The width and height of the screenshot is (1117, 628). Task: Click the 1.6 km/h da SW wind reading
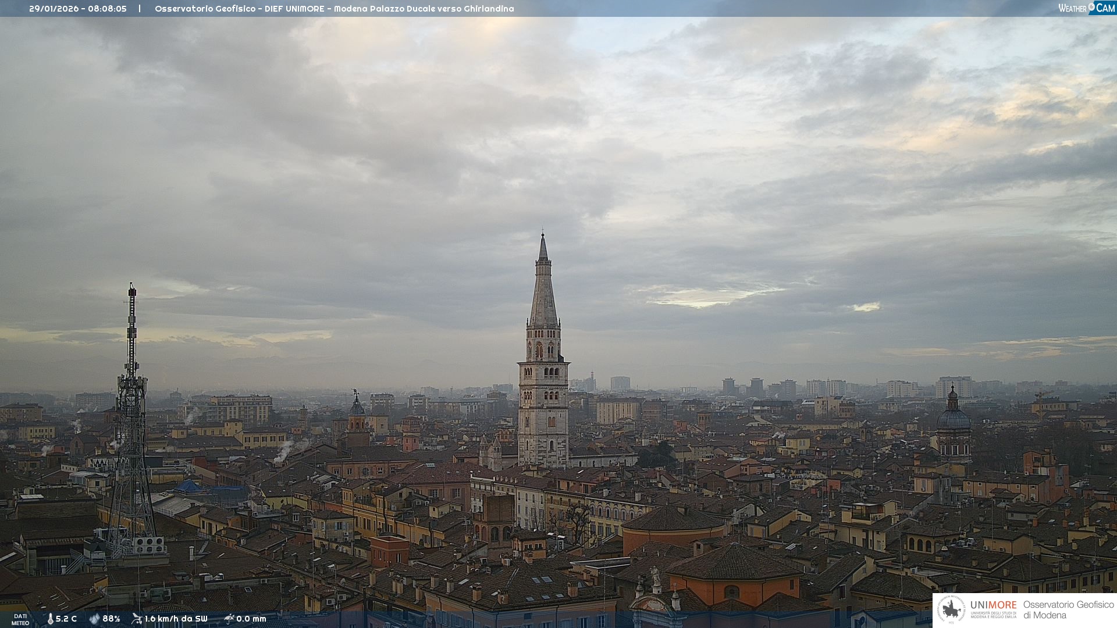[176, 619]
